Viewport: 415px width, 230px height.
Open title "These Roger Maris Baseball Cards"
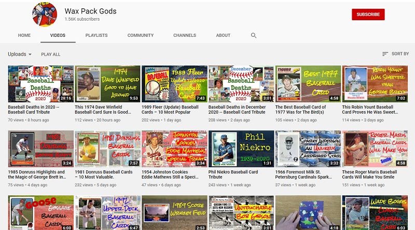[369, 174]
